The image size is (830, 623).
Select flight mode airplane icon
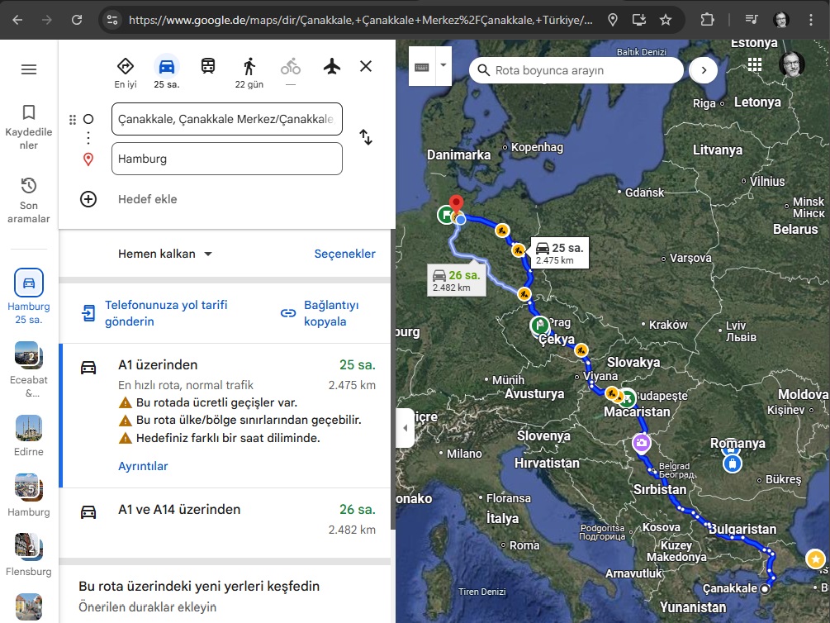pyautogui.click(x=332, y=67)
